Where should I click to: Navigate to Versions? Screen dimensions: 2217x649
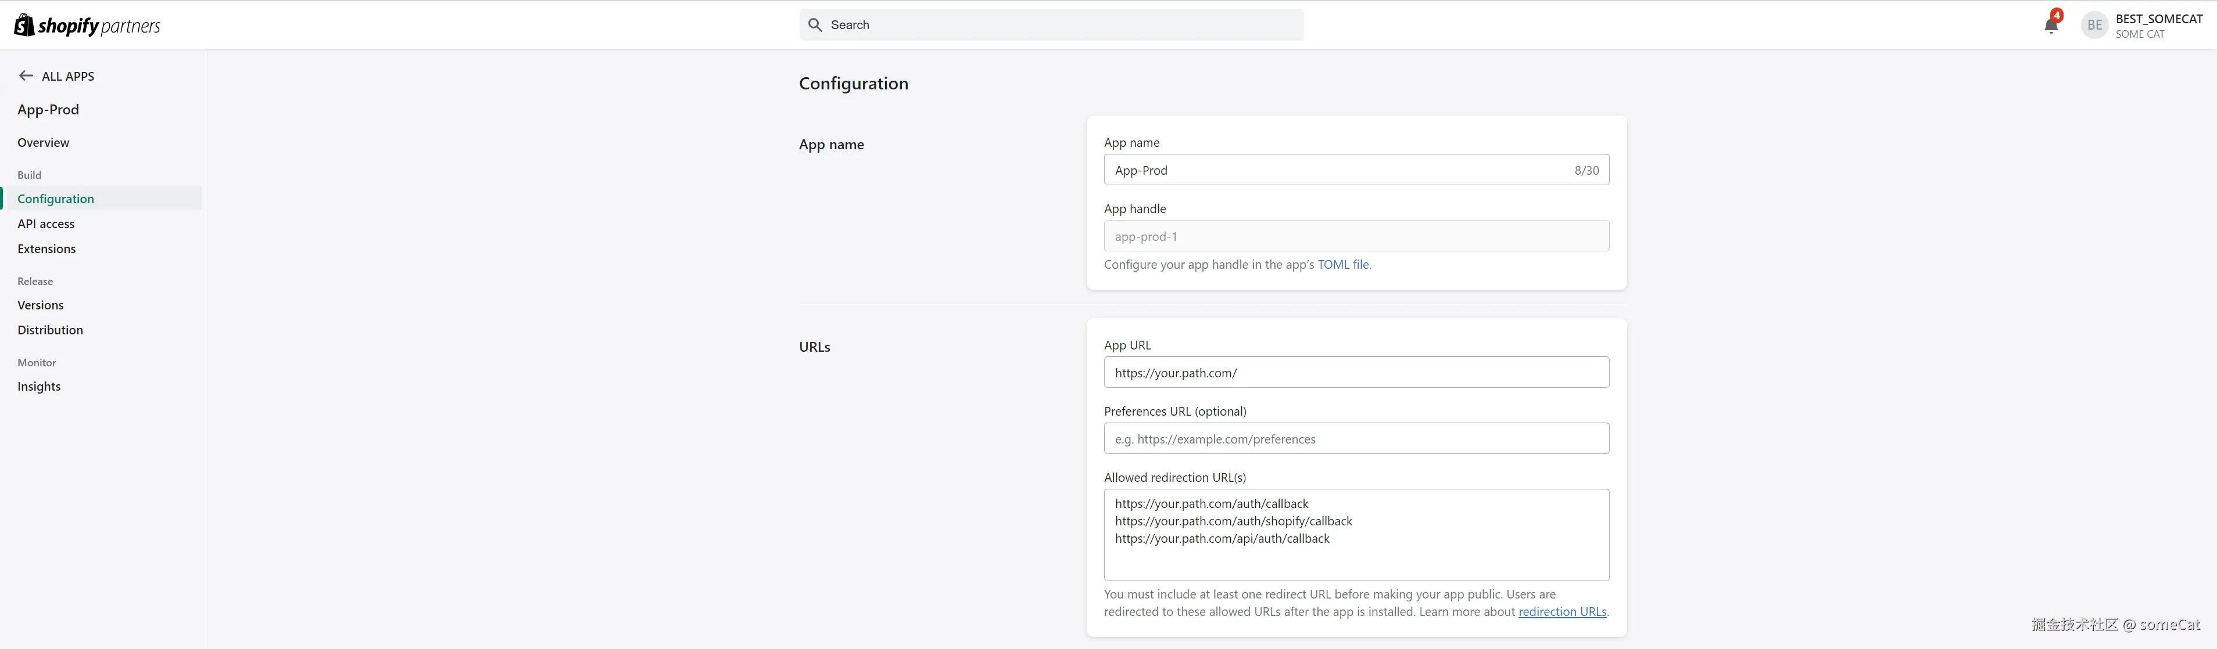[41, 305]
